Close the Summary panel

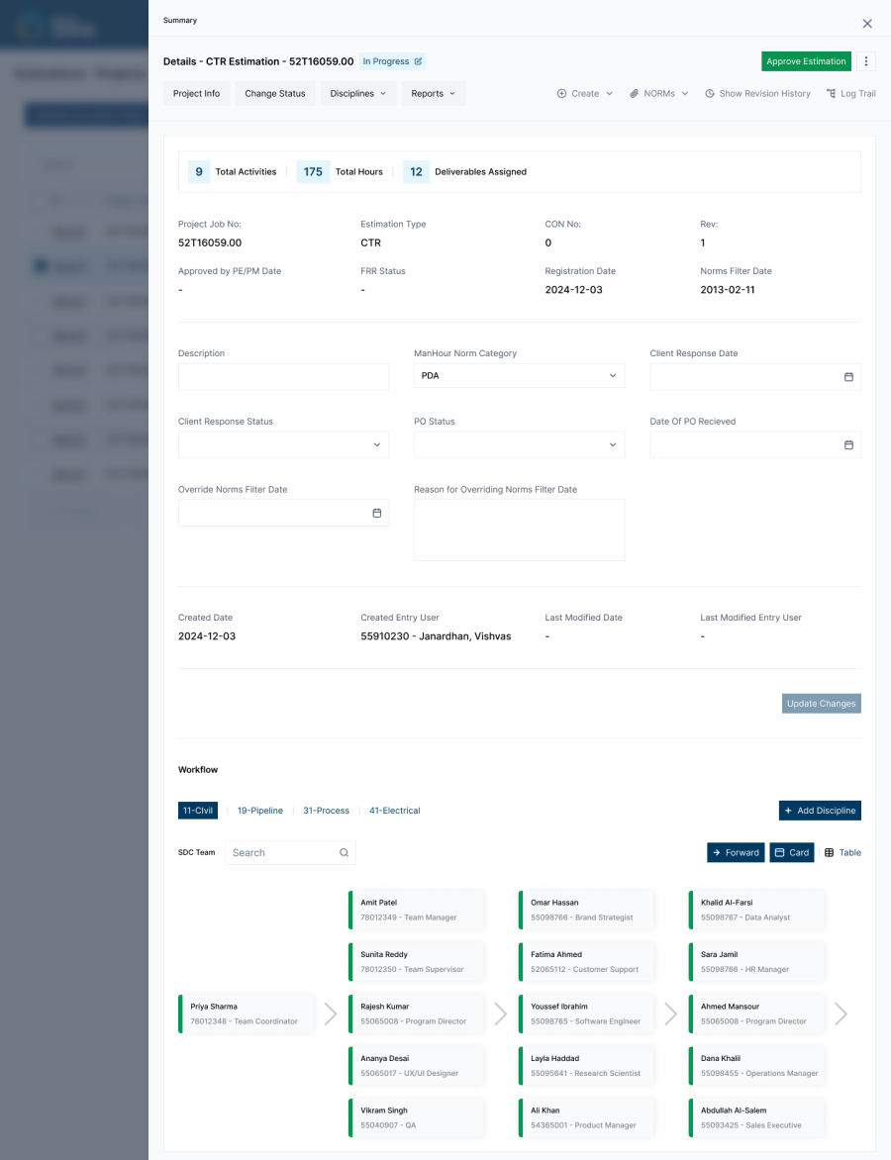tap(867, 24)
